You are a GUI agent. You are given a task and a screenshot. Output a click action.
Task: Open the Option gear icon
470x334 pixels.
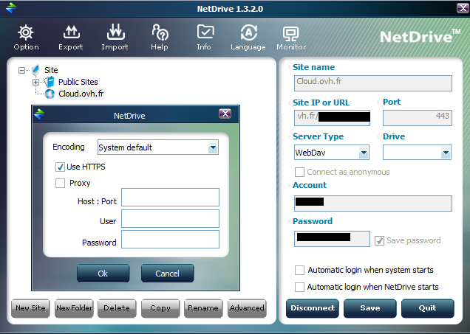26,32
